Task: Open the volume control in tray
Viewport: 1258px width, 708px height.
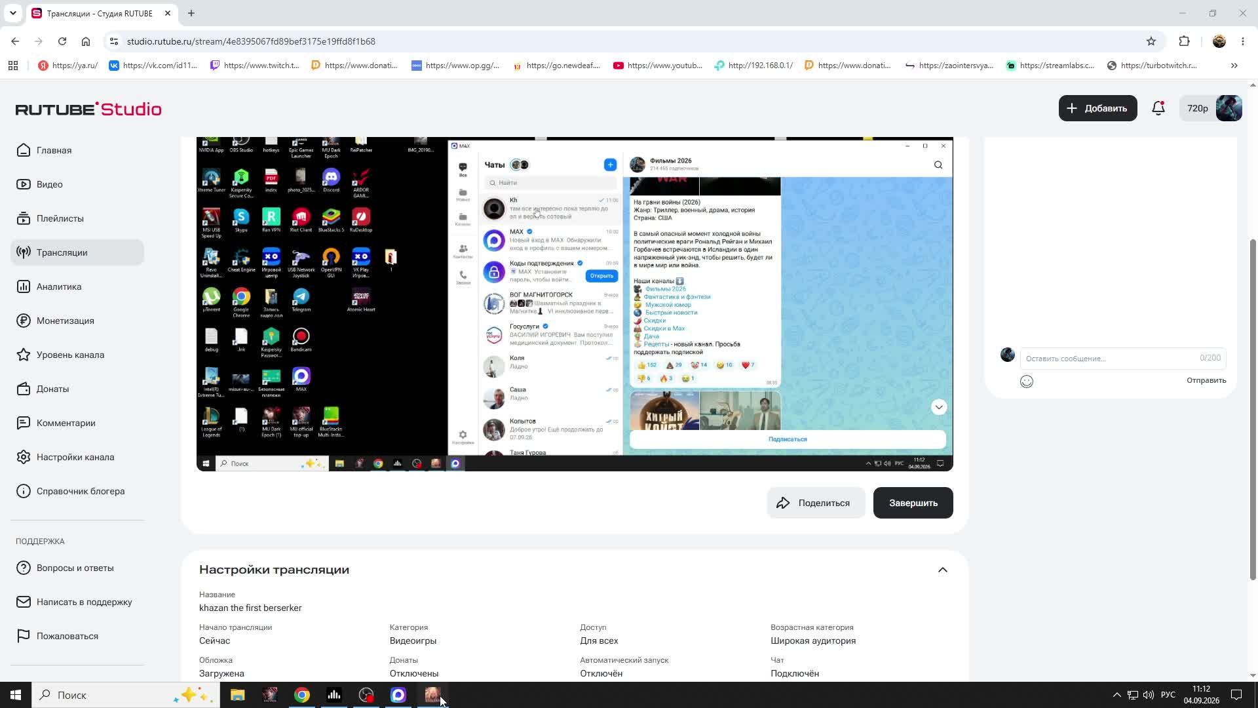Action: 1148,695
